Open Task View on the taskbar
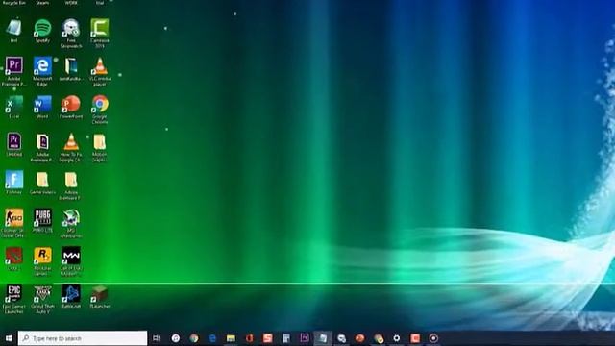The image size is (615, 346). tap(156, 338)
